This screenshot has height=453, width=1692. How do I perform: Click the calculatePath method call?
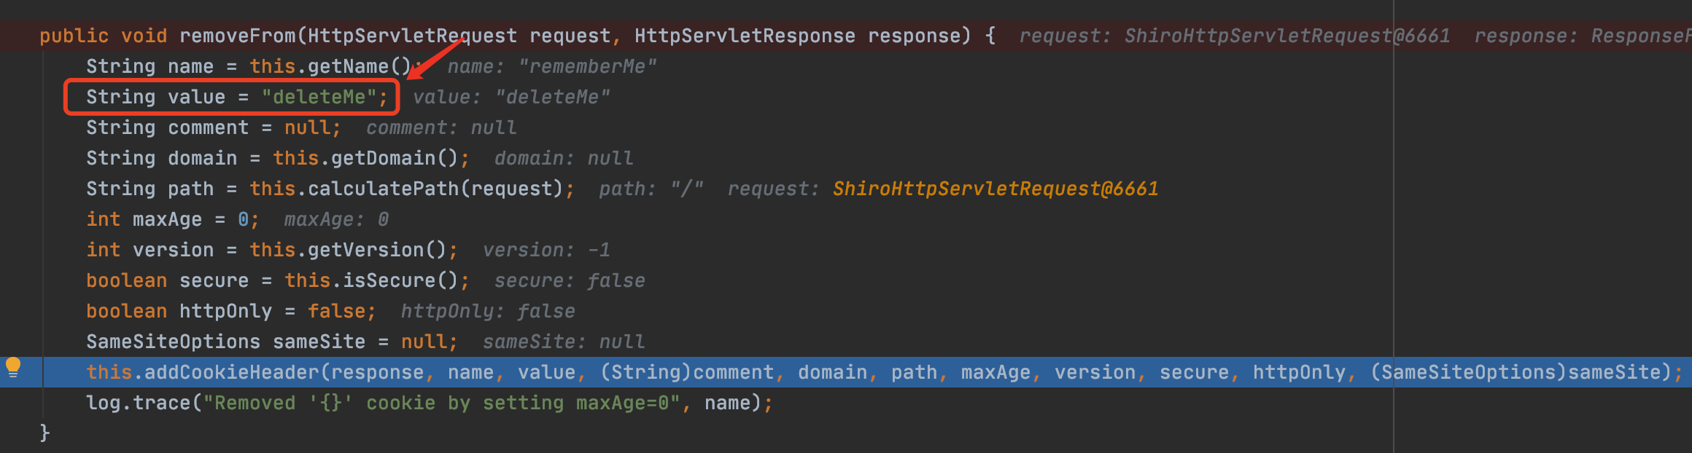(x=388, y=189)
